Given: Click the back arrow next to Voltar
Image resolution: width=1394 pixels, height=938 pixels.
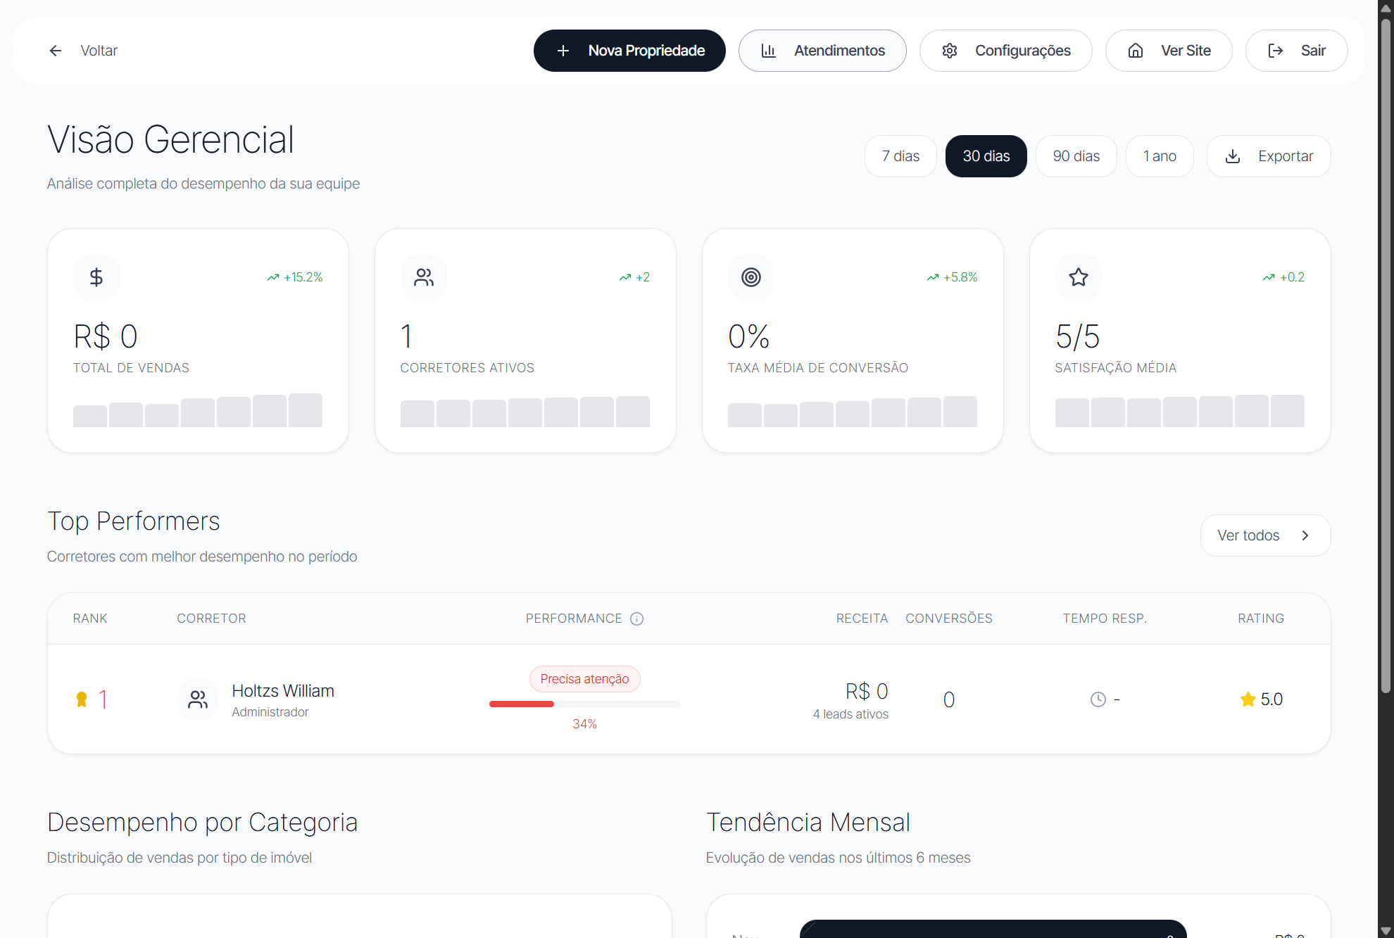Looking at the screenshot, I should coord(56,50).
